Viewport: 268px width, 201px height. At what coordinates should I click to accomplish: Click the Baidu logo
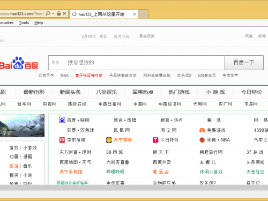(x=19, y=63)
